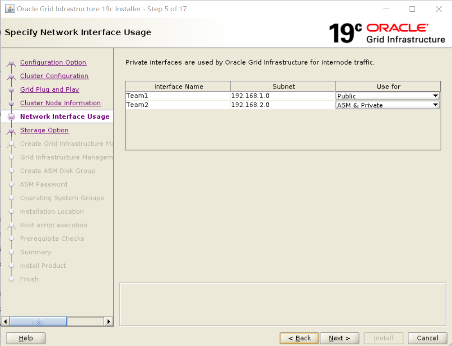The width and height of the screenshot is (452, 346).
Task: Proceed with the Next button
Action: coord(340,338)
